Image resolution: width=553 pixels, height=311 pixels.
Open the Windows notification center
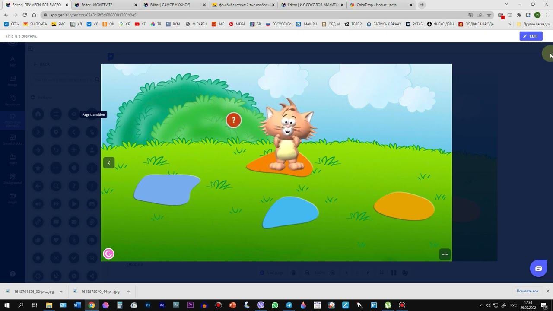click(544, 305)
